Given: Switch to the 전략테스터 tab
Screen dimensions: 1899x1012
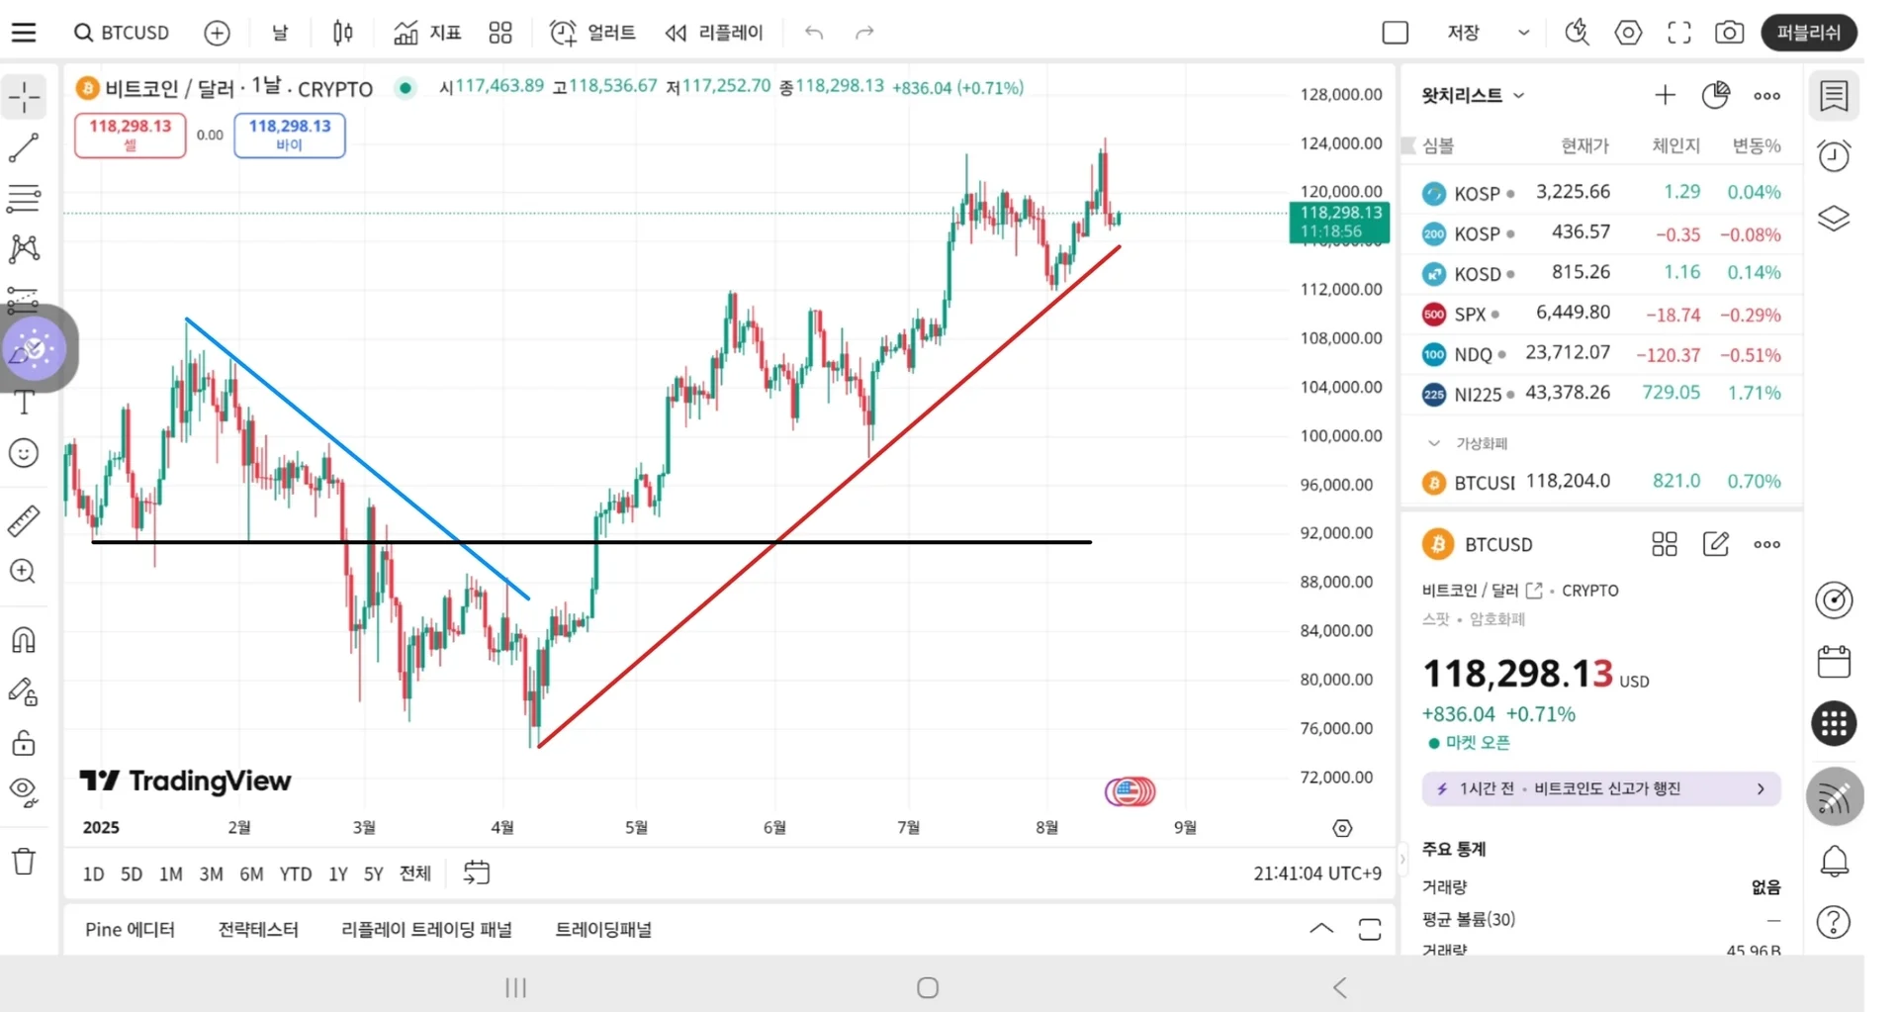Looking at the screenshot, I should tap(258, 929).
